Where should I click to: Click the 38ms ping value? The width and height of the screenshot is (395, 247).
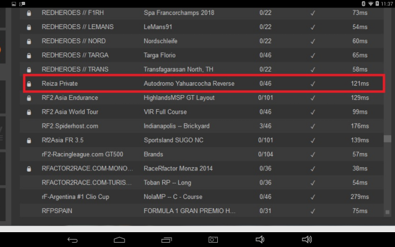[x=360, y=169]
